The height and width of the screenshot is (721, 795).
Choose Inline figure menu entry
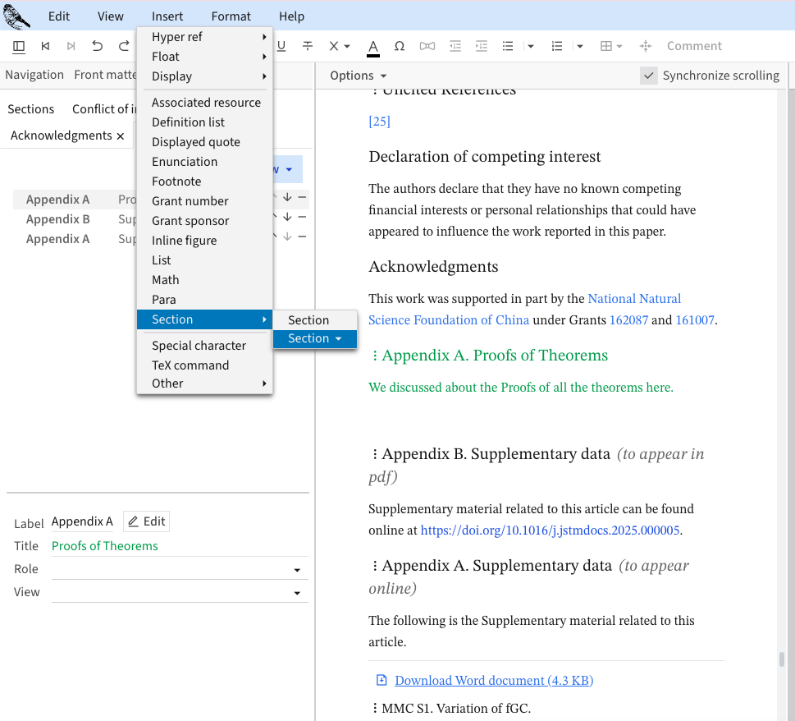185,241
